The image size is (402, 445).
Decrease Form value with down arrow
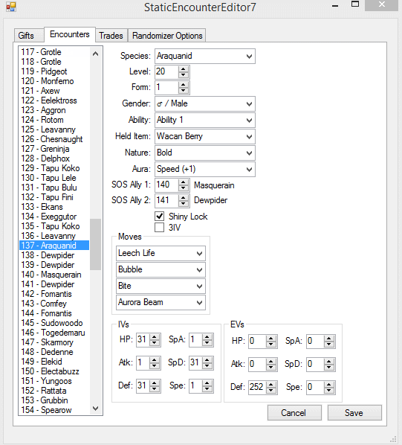(184, 90)
